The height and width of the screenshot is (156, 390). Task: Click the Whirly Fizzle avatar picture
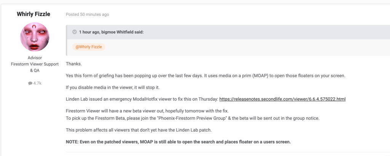click(x=35, y=37)
